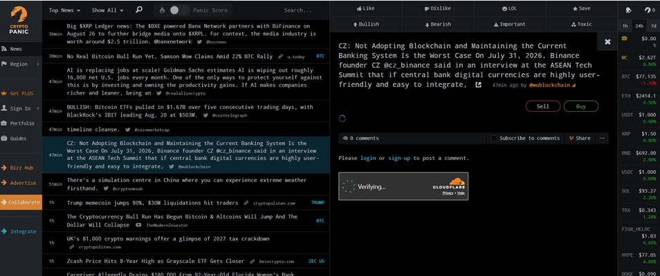Open Portfolio in the sidebar
660x276 pixels.
click(x=21, y=124)
